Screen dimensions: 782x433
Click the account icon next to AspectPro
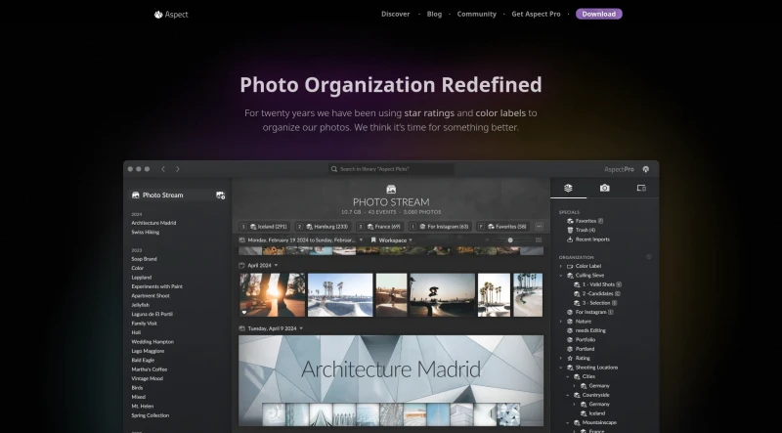click(646, 169)
